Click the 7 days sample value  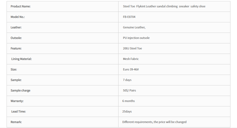127,80
